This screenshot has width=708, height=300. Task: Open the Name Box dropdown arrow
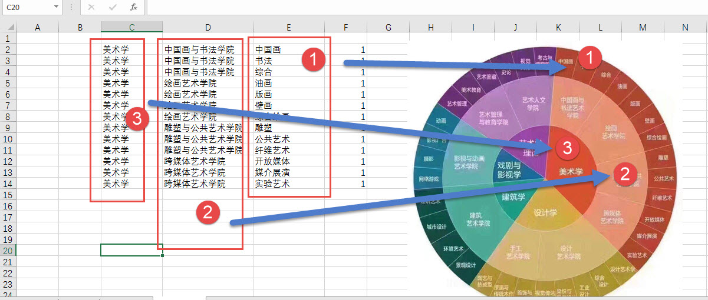57,7
